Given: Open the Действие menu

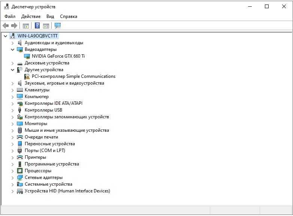Looking at the screenshot, I should [x=31, y=16].
